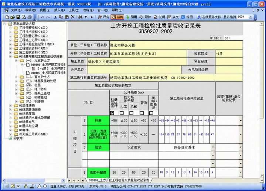Toggle the checkmark icon in status bar
Image resolution: width=266 pixels, height=191 pixels.
(18, 186)
